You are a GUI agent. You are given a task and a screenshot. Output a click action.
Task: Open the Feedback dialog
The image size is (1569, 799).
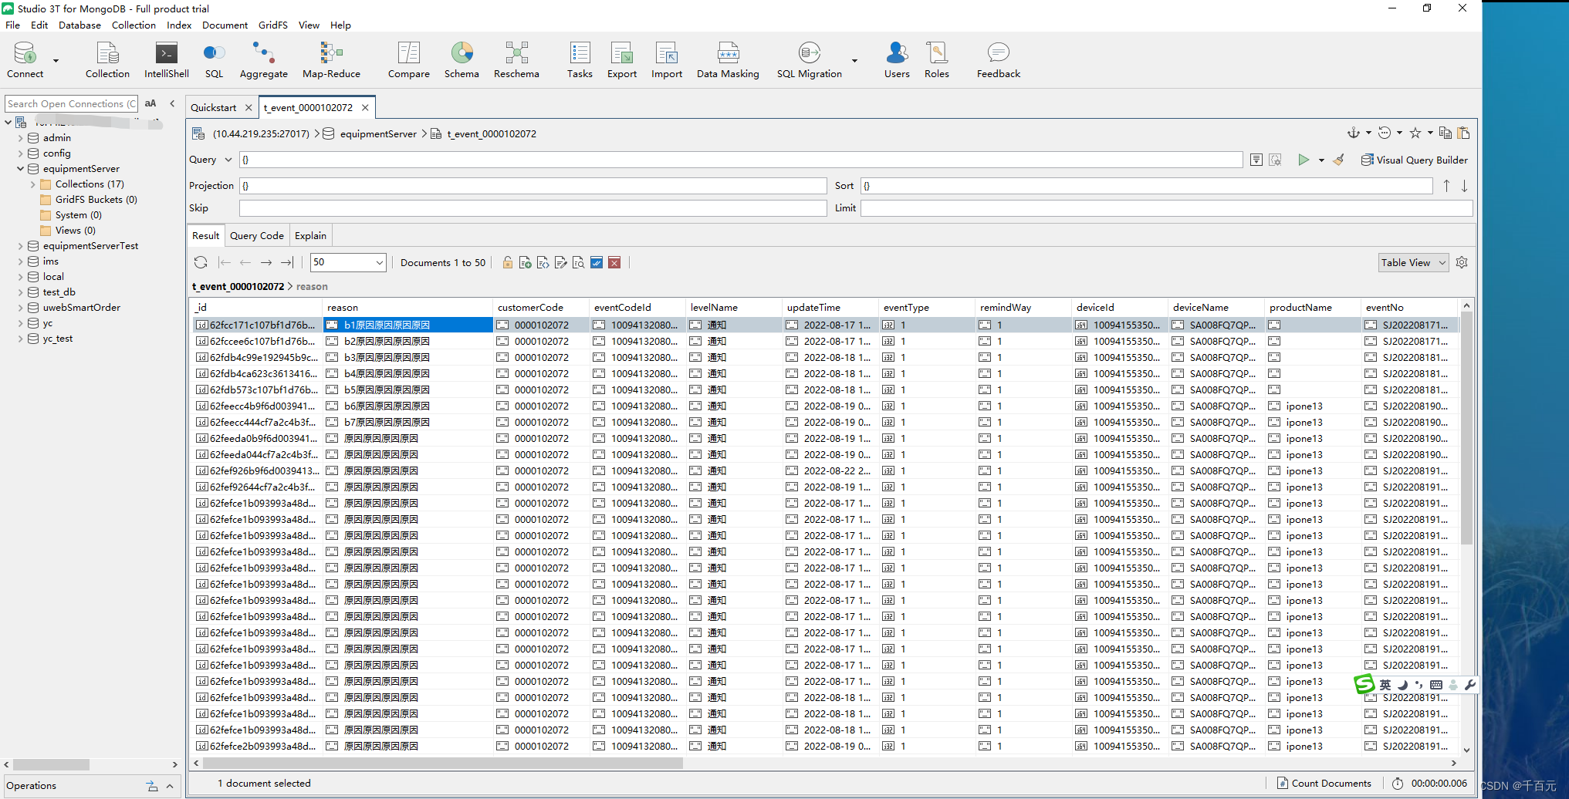pyautogui.click(x=998, y=60)
